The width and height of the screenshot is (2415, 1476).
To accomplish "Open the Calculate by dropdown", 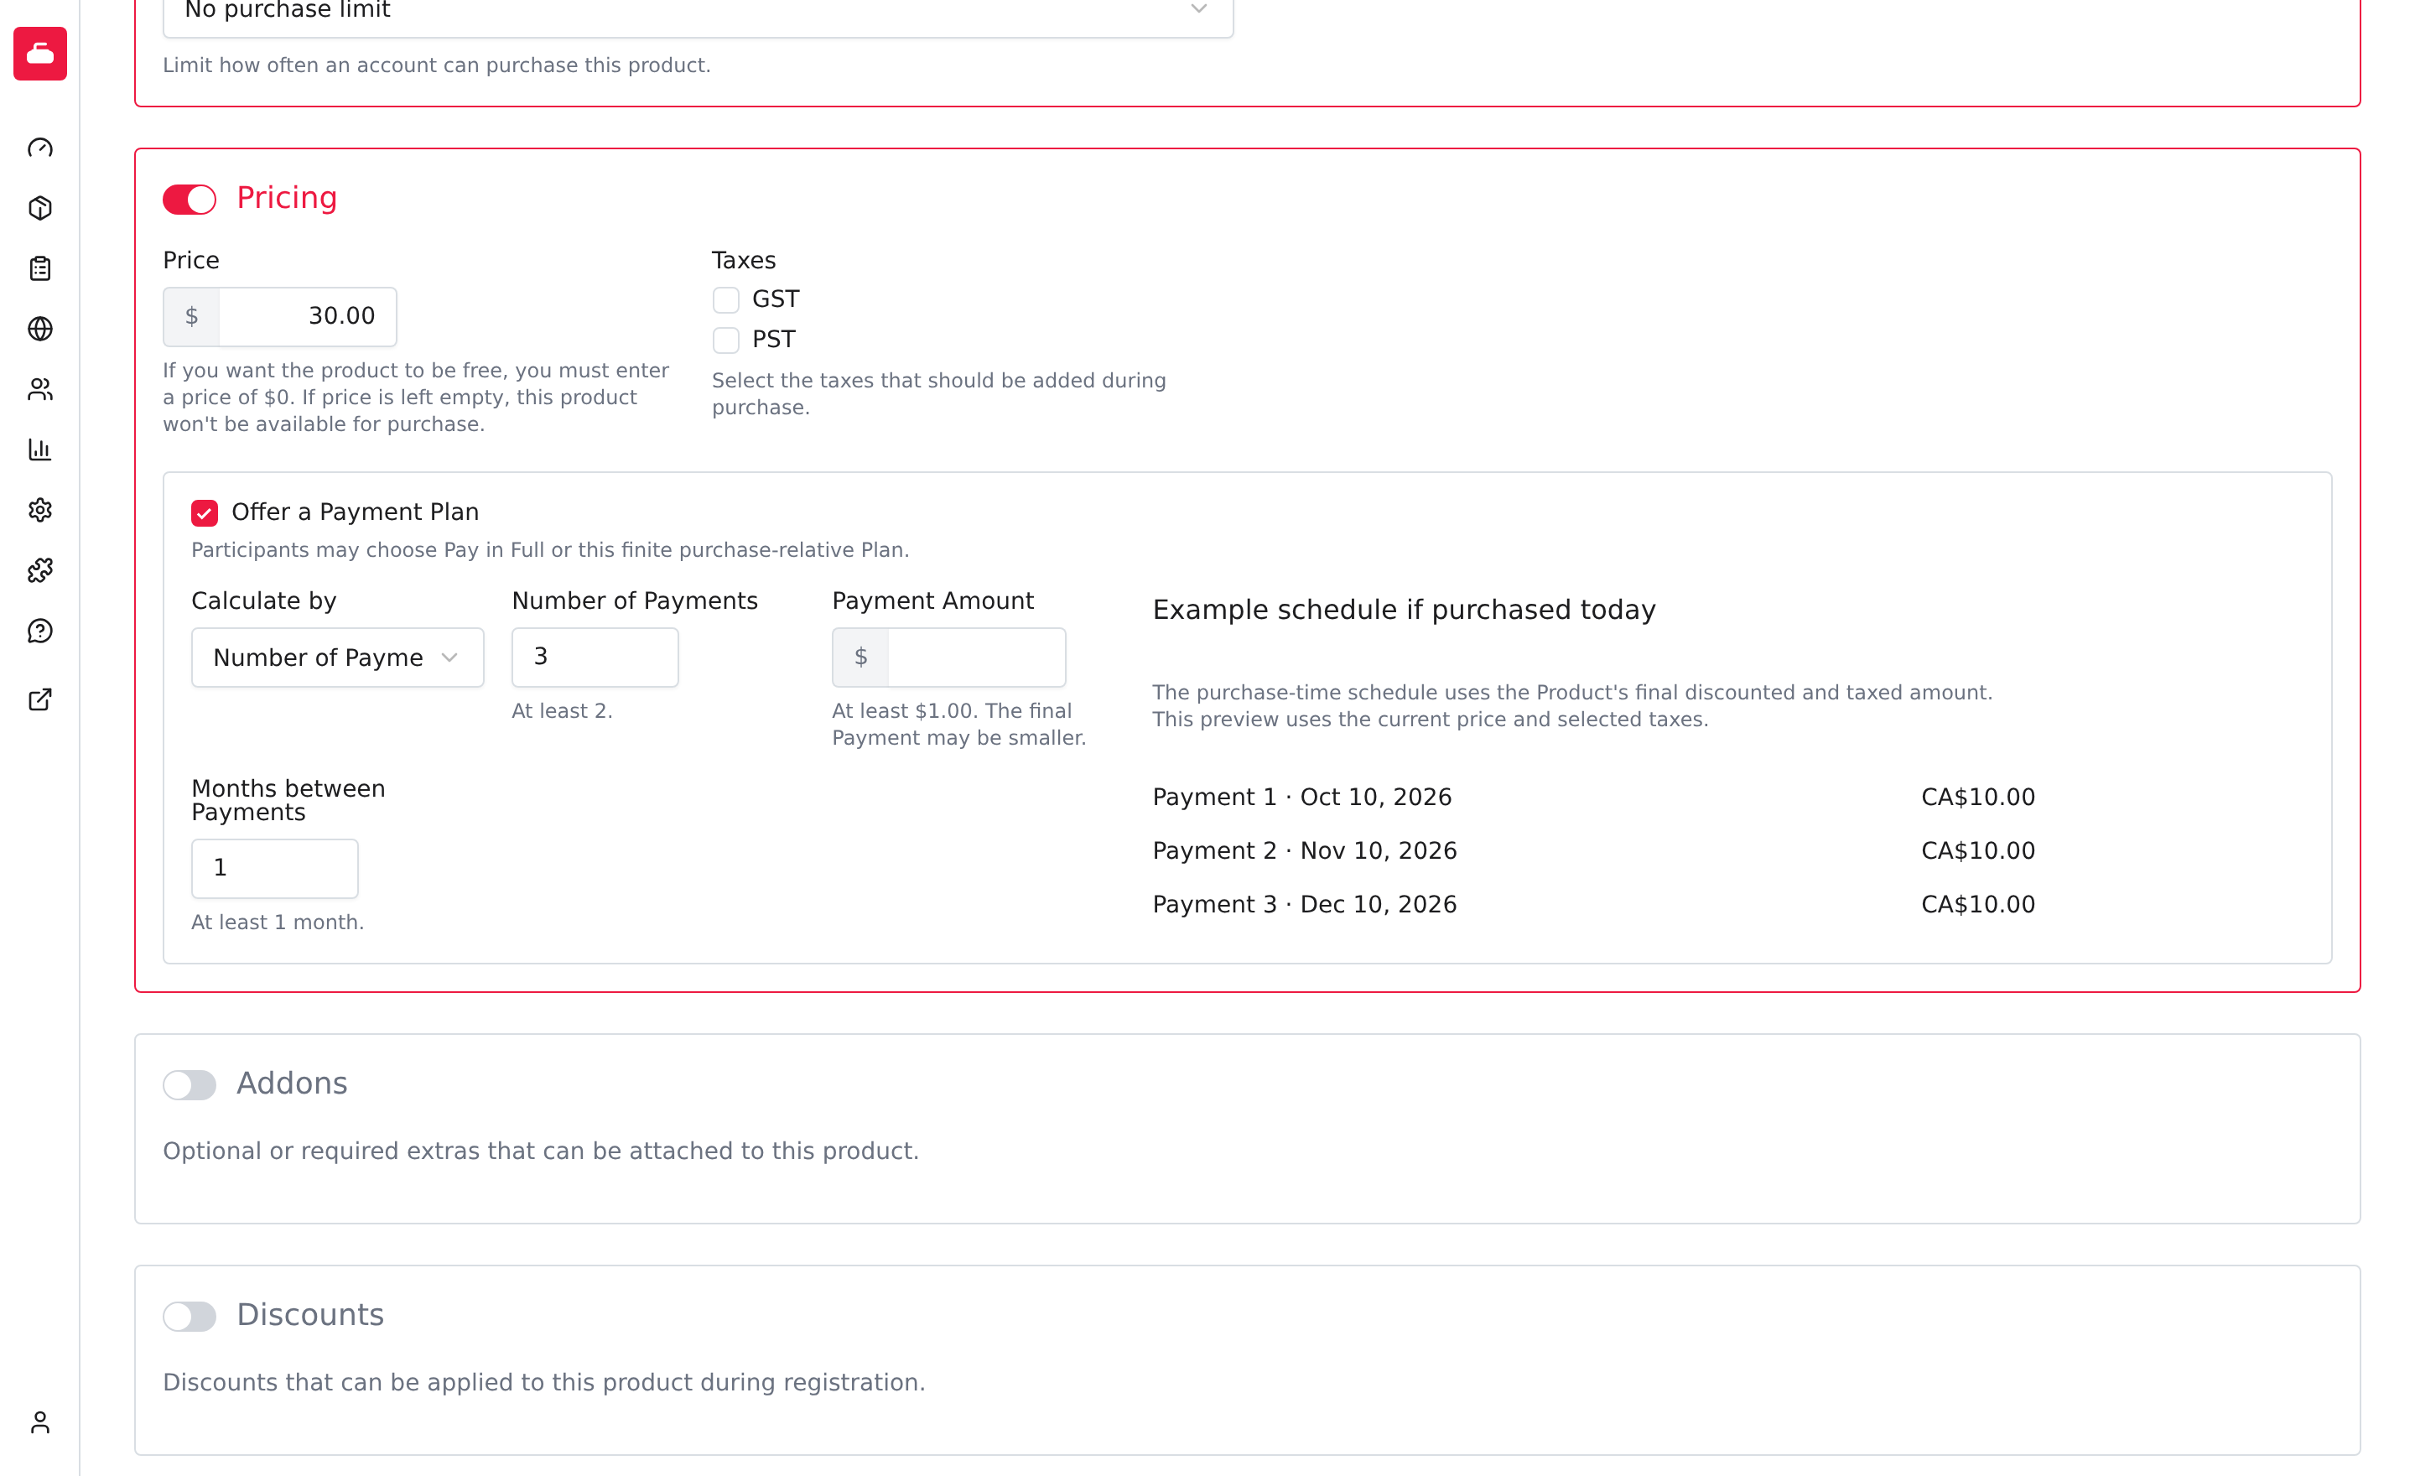I will [x=337, y=657].
